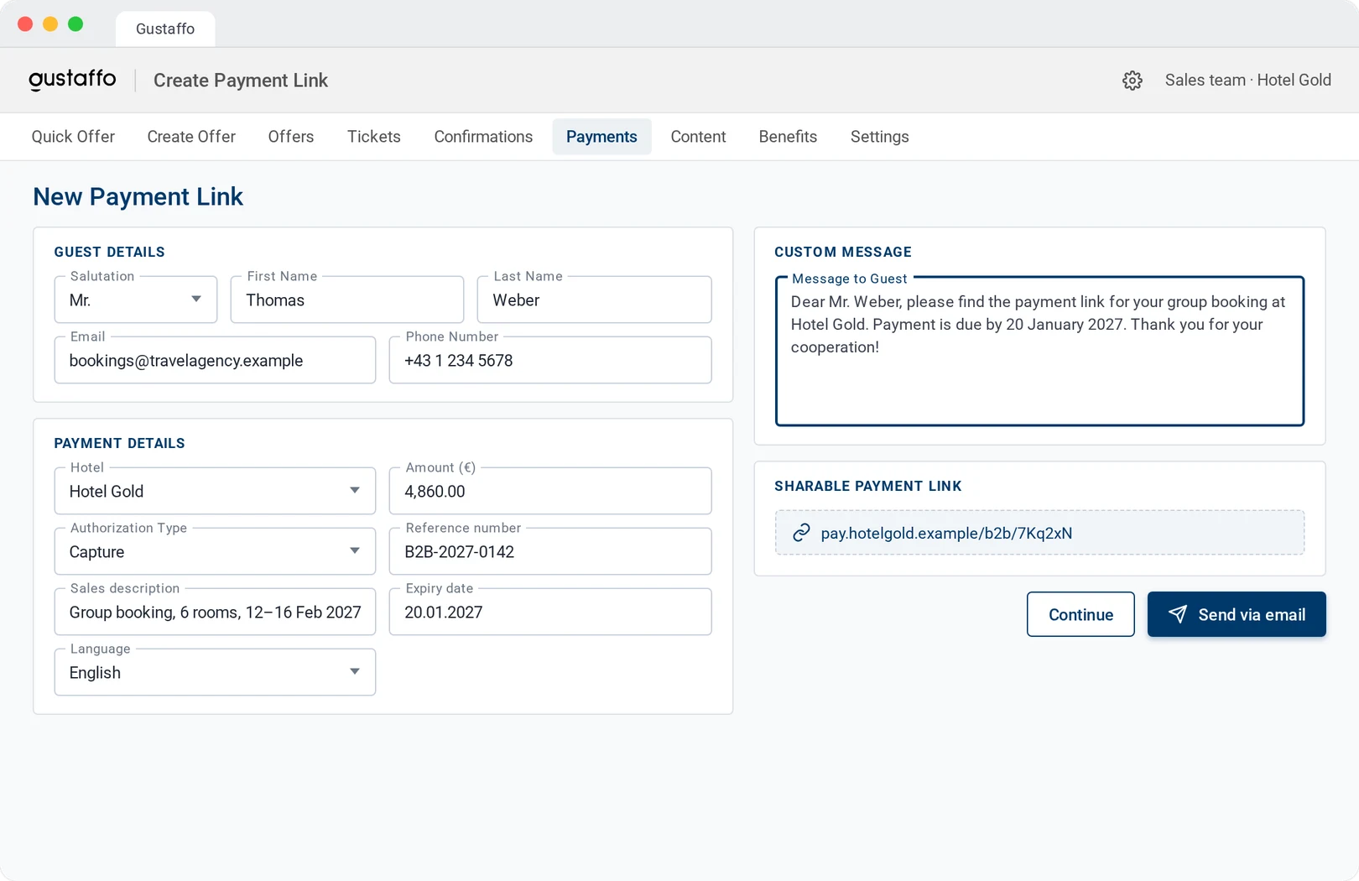This screenshot has height=881, width=1359.
Task: Open the Offers tab
Action: tap(291, 137)
